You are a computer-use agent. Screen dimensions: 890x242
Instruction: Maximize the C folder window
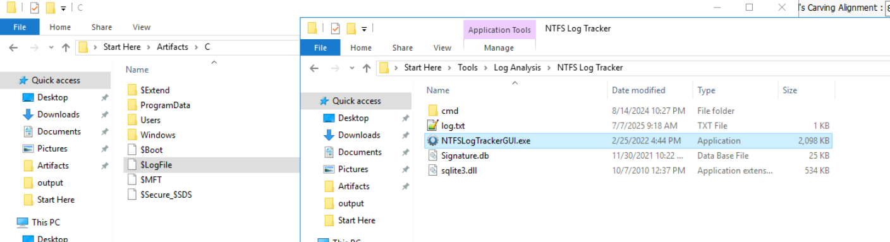(x=749, y=8)
